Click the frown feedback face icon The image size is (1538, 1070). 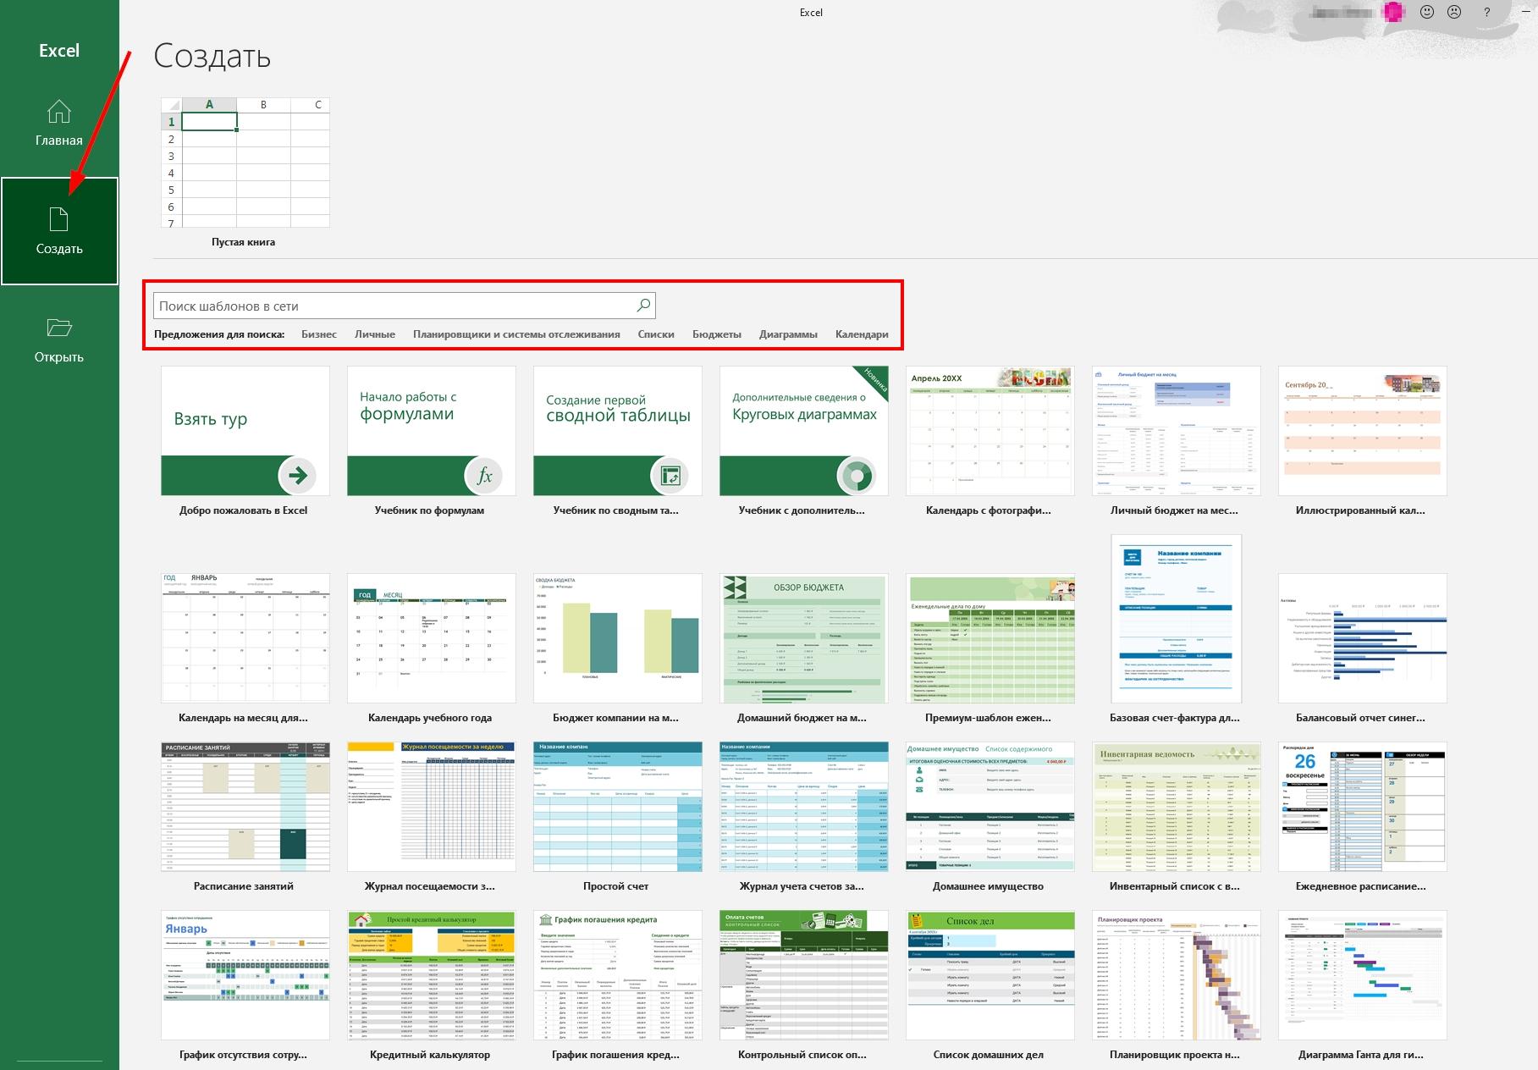pyautogui.click(x=1454, y=12)
